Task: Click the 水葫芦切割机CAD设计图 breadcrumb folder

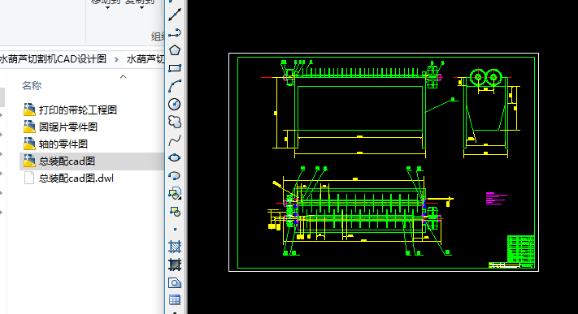Action: (53, 59)
